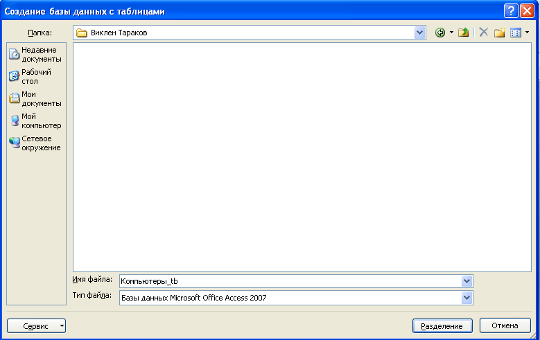Click the Help question mark button

pyautogui.click(x=511, y=11)
